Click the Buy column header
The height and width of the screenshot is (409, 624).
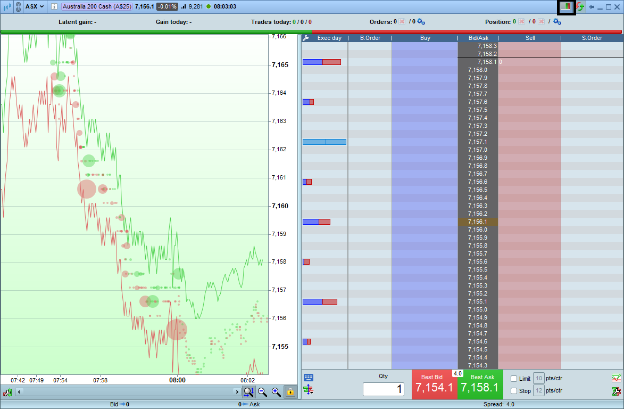[425, 38]
